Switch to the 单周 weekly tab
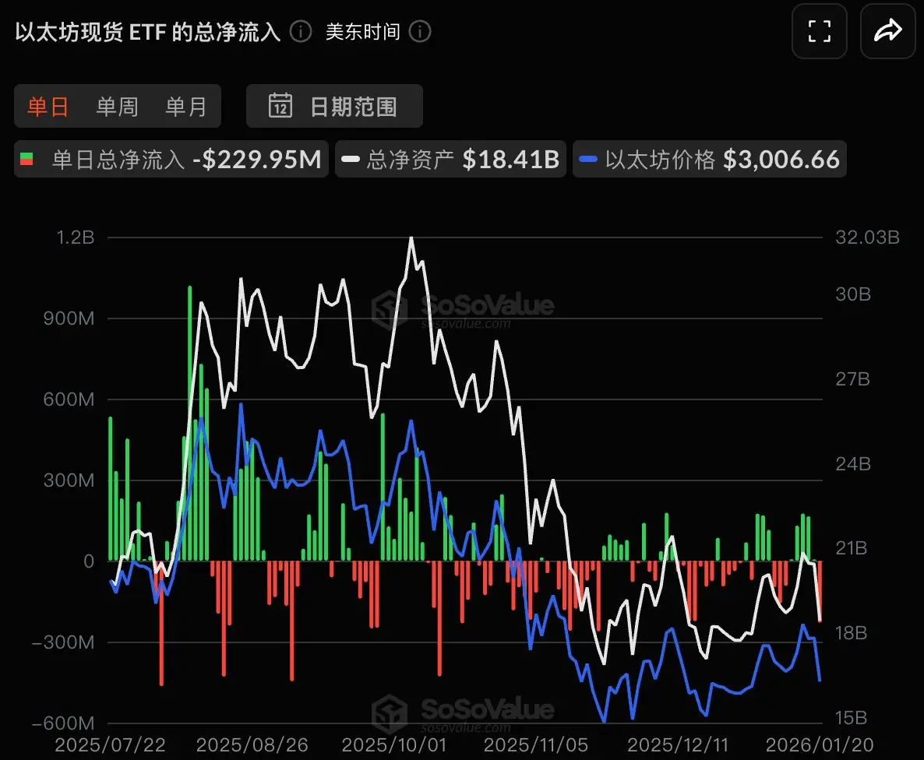 (117, 107)
